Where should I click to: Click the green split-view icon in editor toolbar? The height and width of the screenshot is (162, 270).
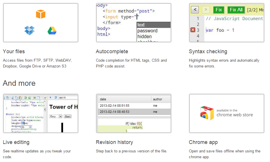click(35, 98)
